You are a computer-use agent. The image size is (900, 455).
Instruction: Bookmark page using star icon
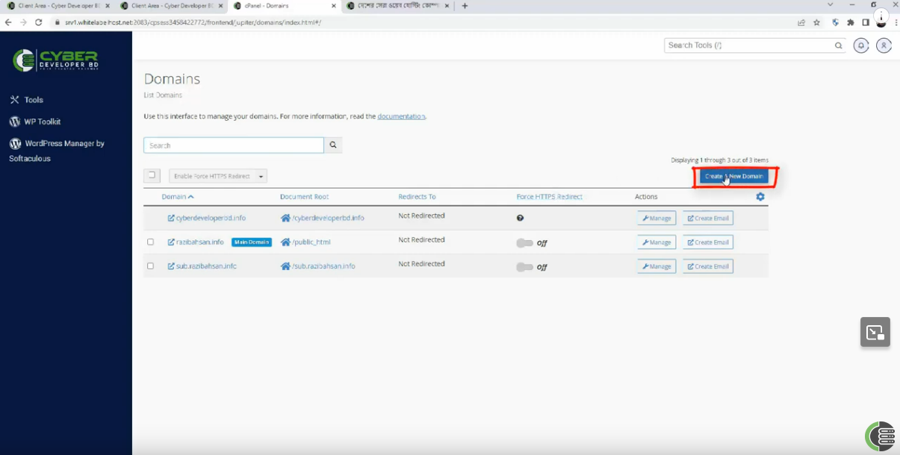(x=817, y=22)
